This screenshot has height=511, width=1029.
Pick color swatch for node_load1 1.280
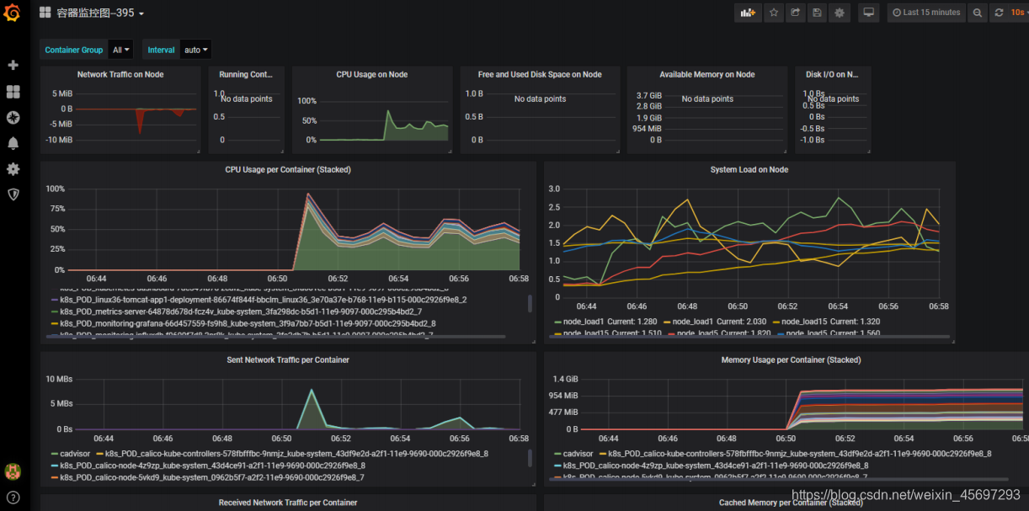tap(557, 322)
